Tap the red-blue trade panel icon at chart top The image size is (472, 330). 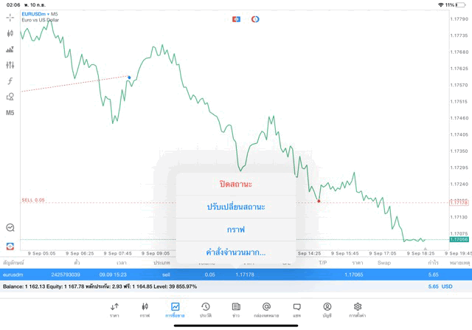pyautogui.click(x=236, y=18)
